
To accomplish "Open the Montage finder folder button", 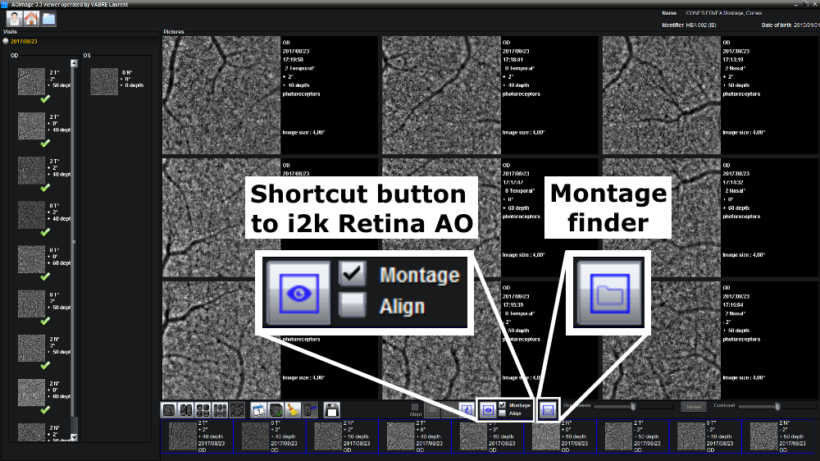I will (548, 410).
